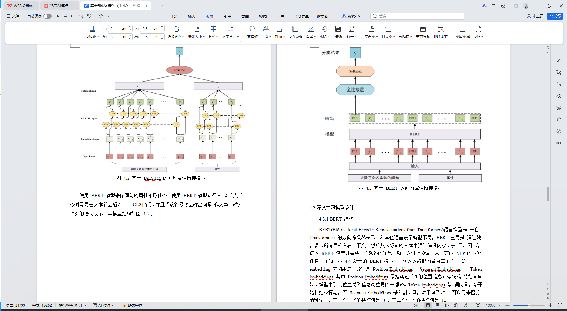Click the help question icon in right sidebar
The height and width of the screenshot is (311, 567).
point(558,131)
